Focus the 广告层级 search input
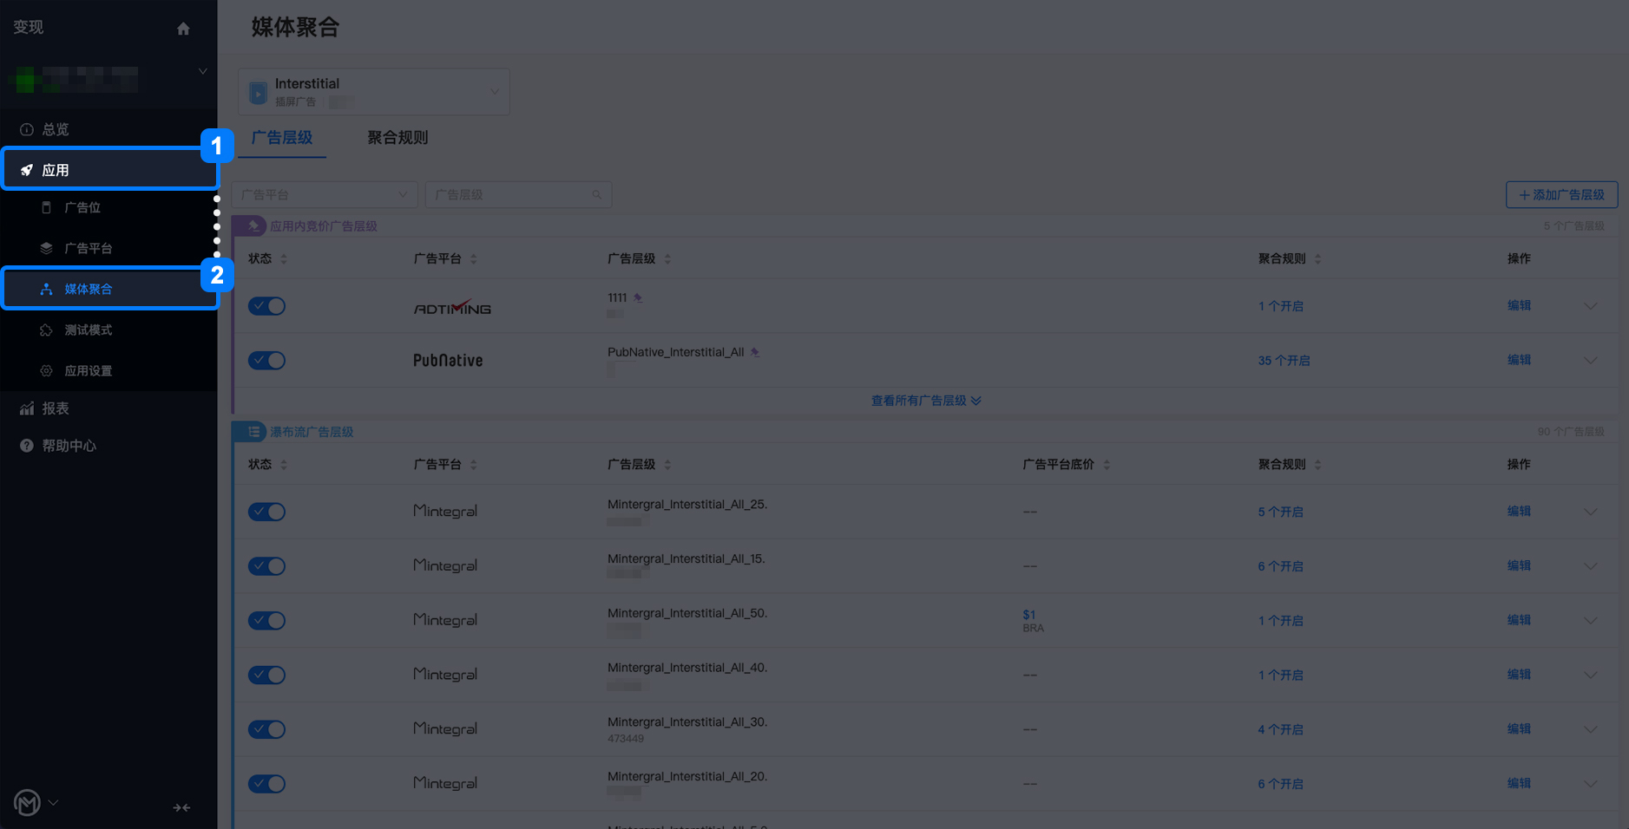The height and width of the screenshot is (829, 1629). 518,194
